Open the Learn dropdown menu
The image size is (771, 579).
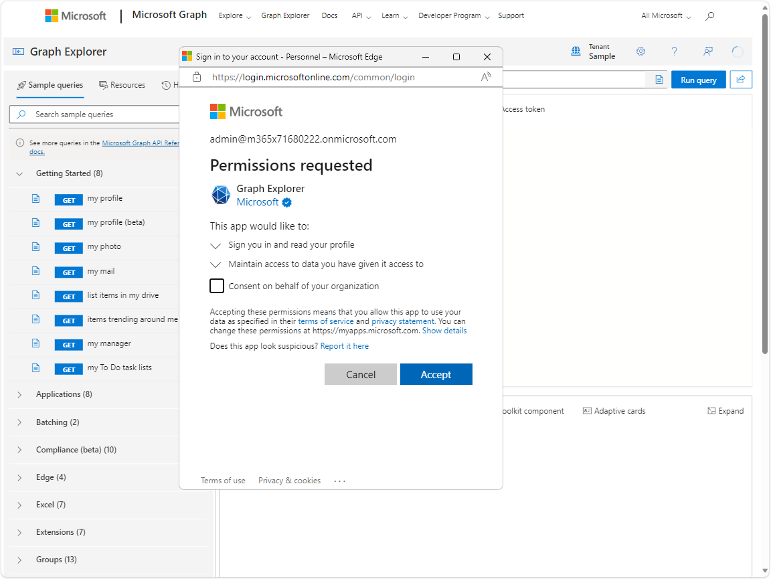click(x=394, y=16)
